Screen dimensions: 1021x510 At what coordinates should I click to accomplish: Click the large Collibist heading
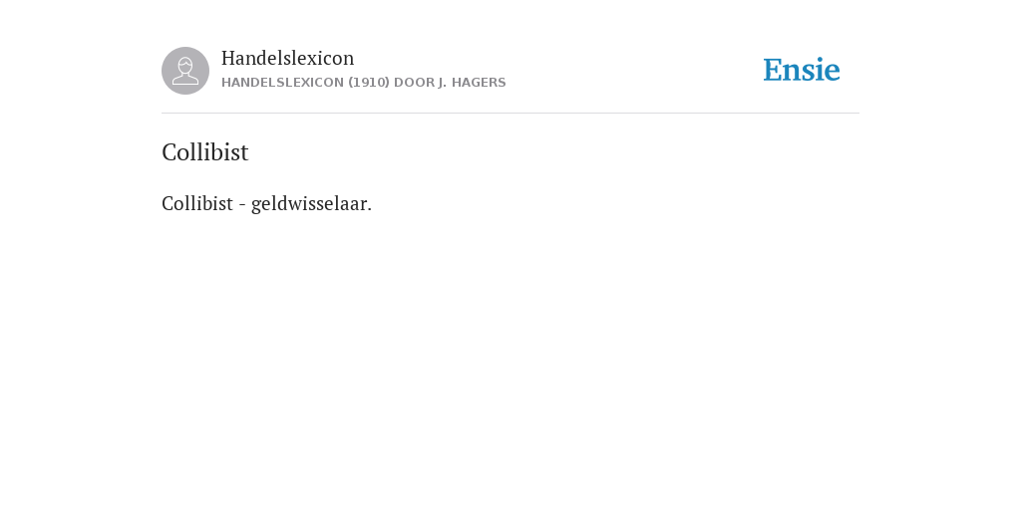pyautogui.click(x=205, y=152)
